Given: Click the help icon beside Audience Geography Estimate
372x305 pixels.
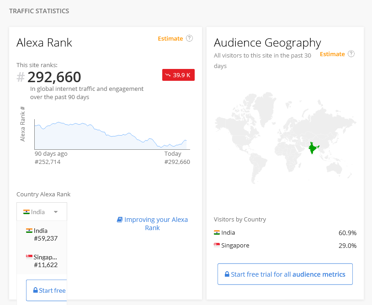Looking at the screenshot, I should (x=351, y=54).
